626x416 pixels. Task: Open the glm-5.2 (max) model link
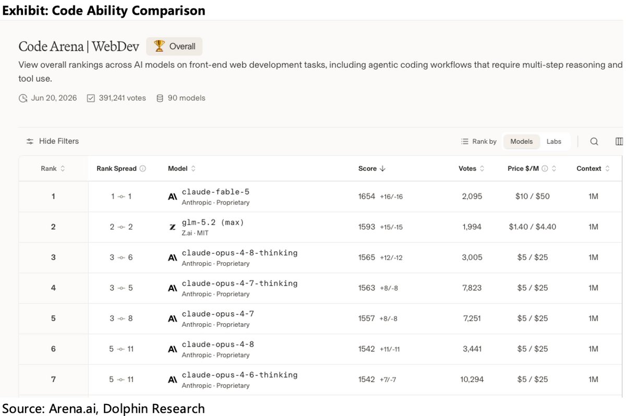coord(213,222)
